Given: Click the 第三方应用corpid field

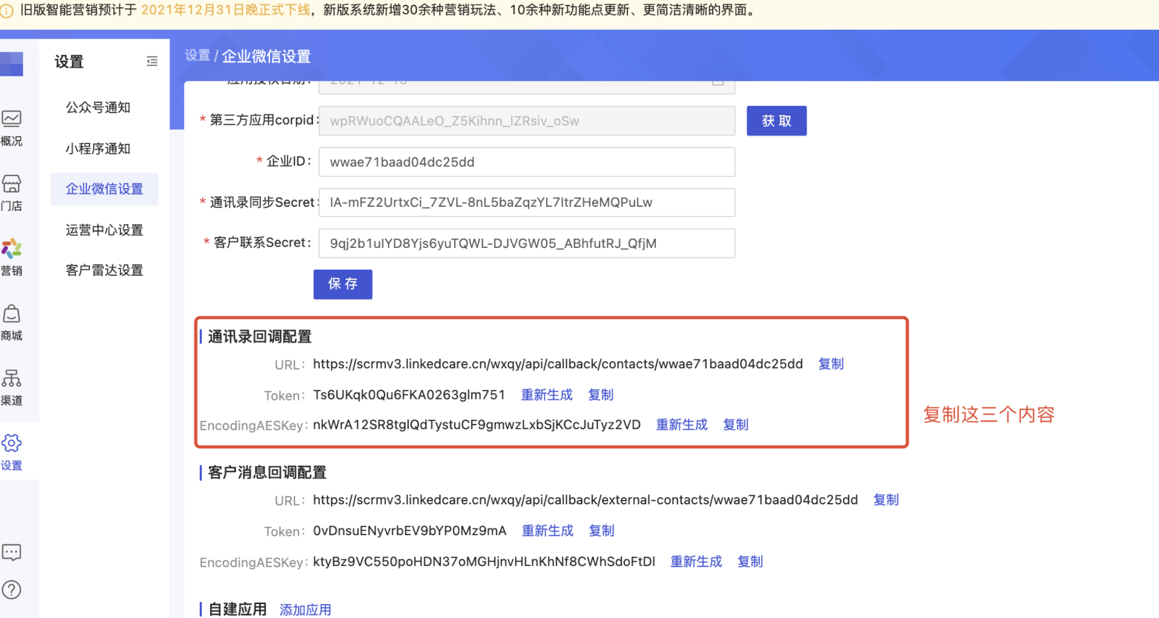Looking at the screenshot, I should point(527,121).
